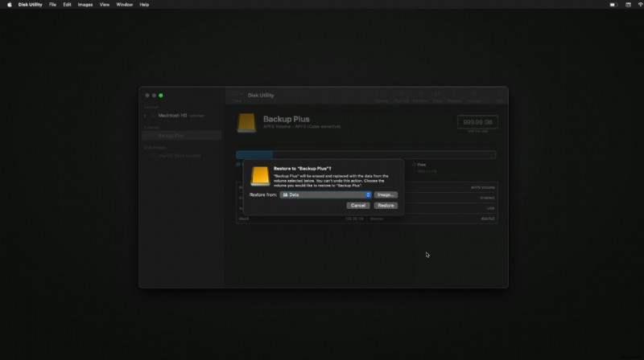Image resolution: width=644 pixels, height=360 pixels.
Task: Click the disk device identifier value
Action: [488, 219]
